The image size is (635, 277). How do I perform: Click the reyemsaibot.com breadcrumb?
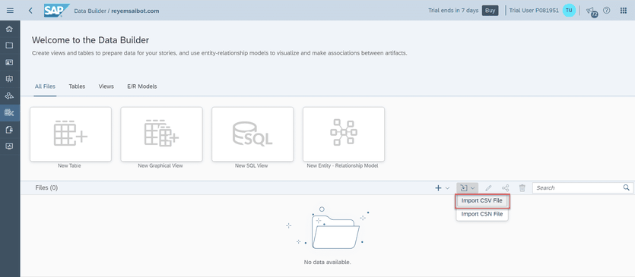135,11
